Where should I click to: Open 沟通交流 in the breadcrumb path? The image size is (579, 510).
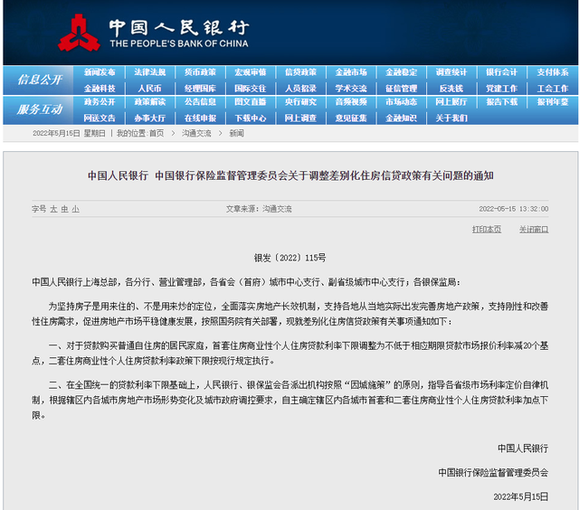[x=195, y=133]
